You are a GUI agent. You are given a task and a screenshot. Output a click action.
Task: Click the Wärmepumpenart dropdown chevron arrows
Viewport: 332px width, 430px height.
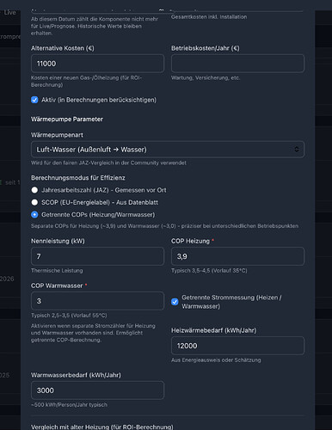(x=297, y=150)
